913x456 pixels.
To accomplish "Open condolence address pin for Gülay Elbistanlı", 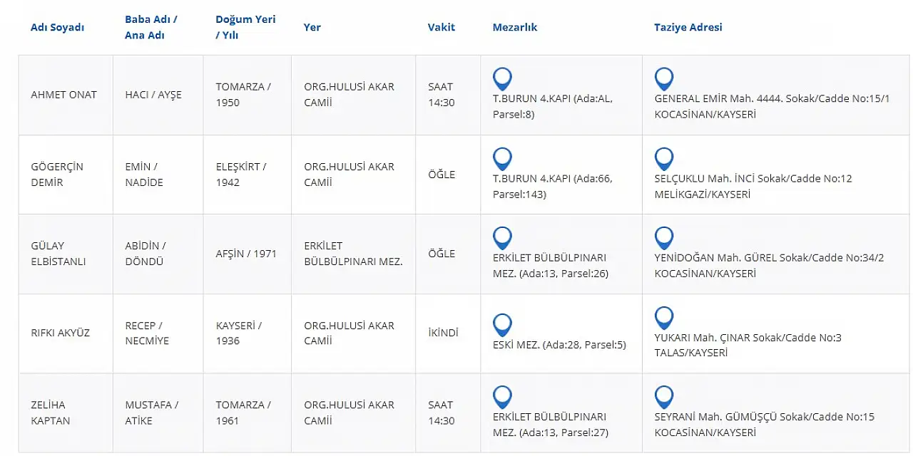I will (x=664, y=237).
